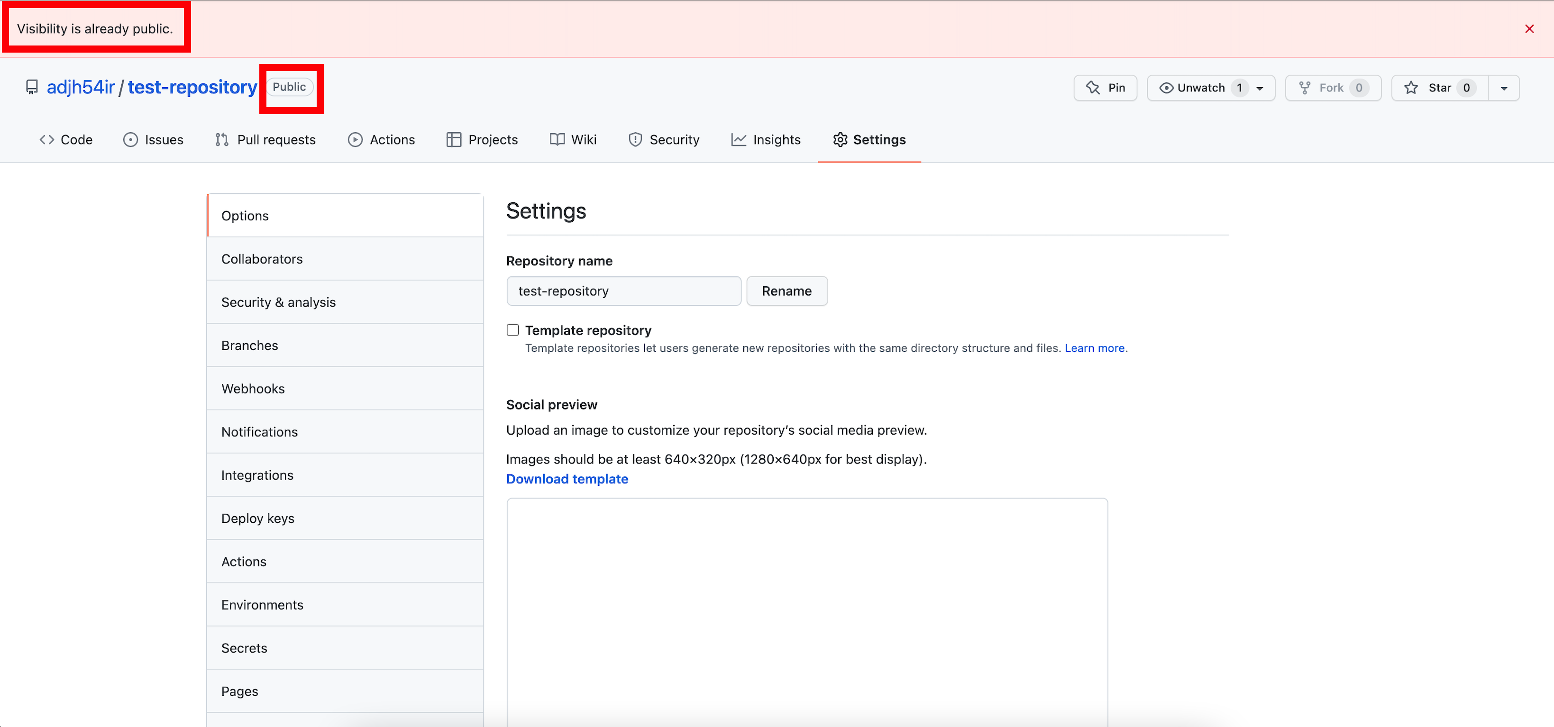
Task: Open the Actions tab in top navigation
Action: (381, 140)
